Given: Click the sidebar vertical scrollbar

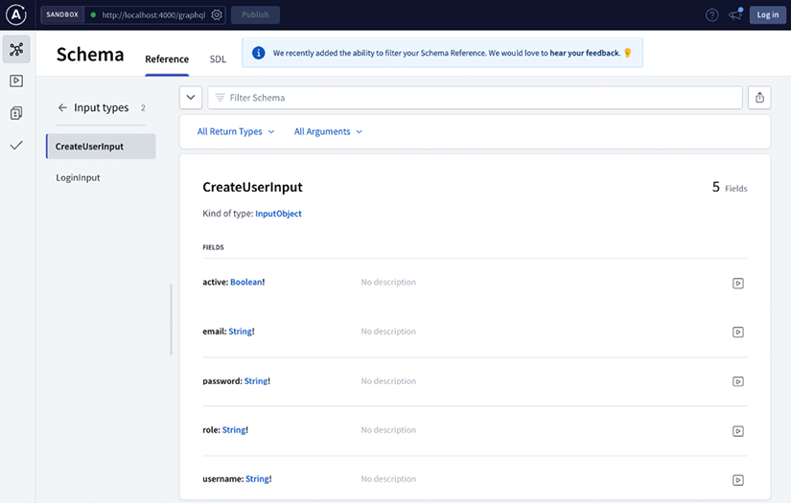Looking at the screenshot, I should 171,320.
